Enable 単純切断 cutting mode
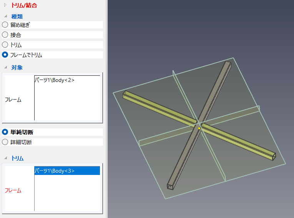The width and height of the screenshot is (294, 218). [5, 132]
